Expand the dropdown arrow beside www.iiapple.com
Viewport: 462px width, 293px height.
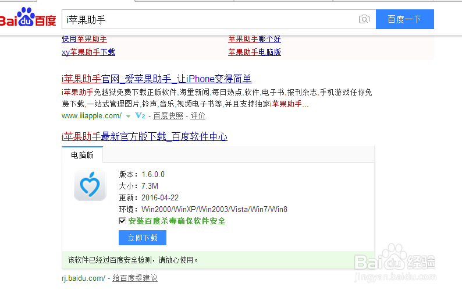tap(128, 117)
